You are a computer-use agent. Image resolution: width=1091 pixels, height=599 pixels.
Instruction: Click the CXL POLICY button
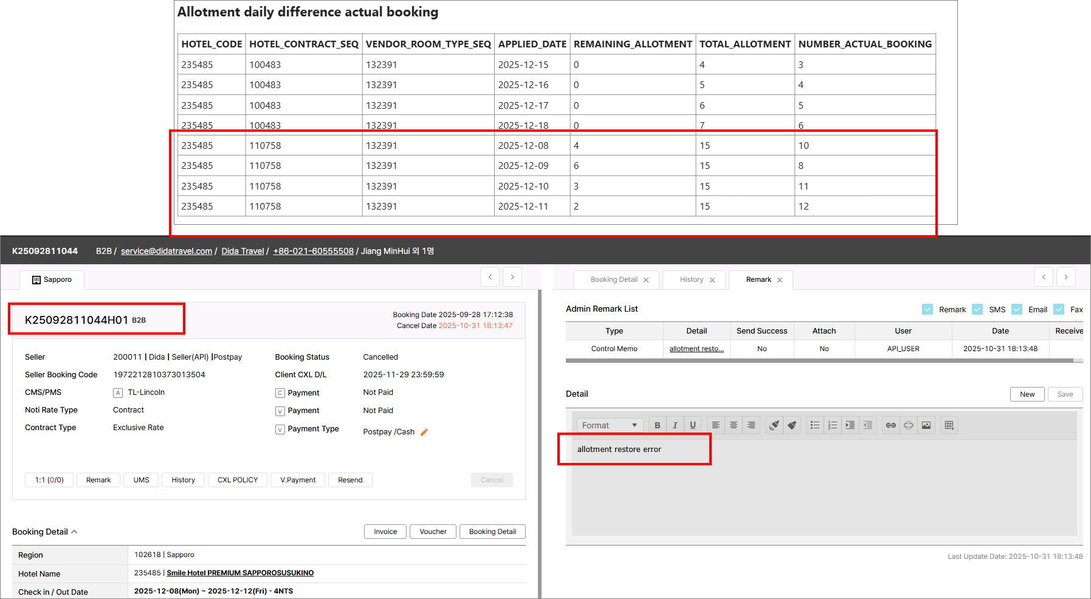tap(238, 480)
